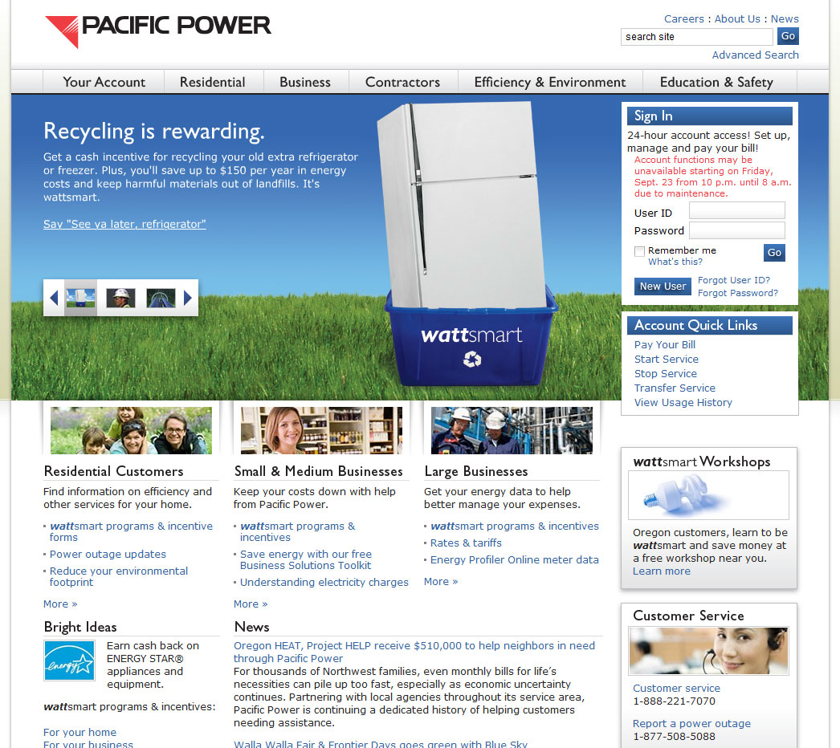Image resolution: width=840 pixels, height=748 pixels.
Task: Select the tunnel carousel thumbnail
Action: 161,298
